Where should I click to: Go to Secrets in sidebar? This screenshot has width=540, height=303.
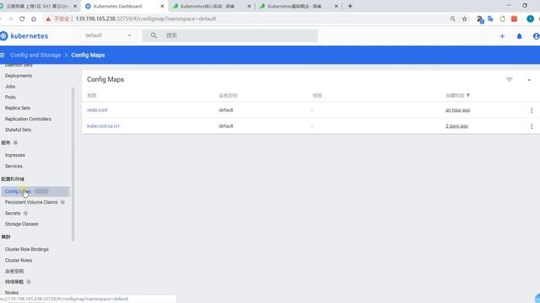click(x=13, y=213)
